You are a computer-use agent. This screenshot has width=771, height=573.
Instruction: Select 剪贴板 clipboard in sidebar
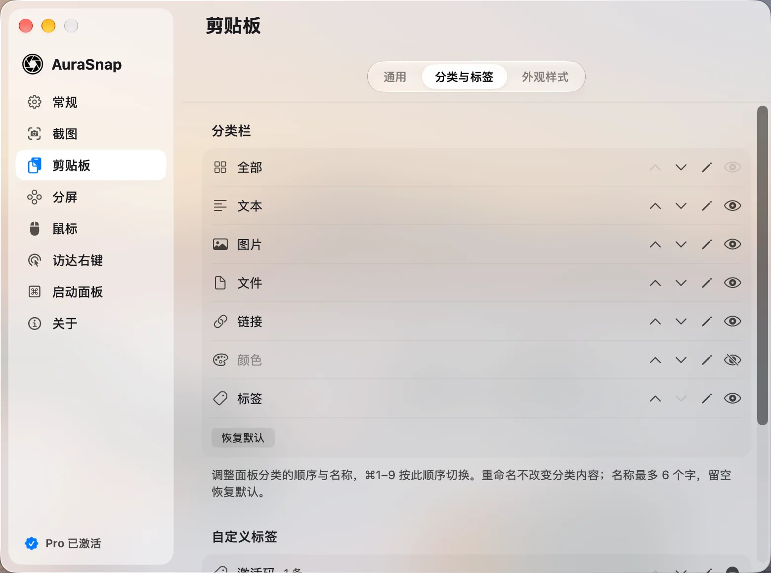[x=91, y=165]
